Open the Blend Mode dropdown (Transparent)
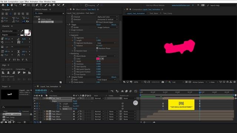 click(106, 56)
